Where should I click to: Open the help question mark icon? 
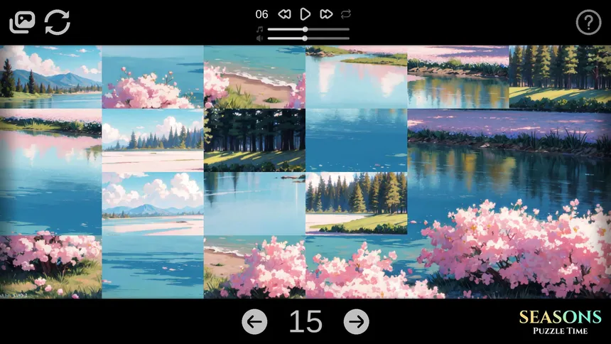588,23
